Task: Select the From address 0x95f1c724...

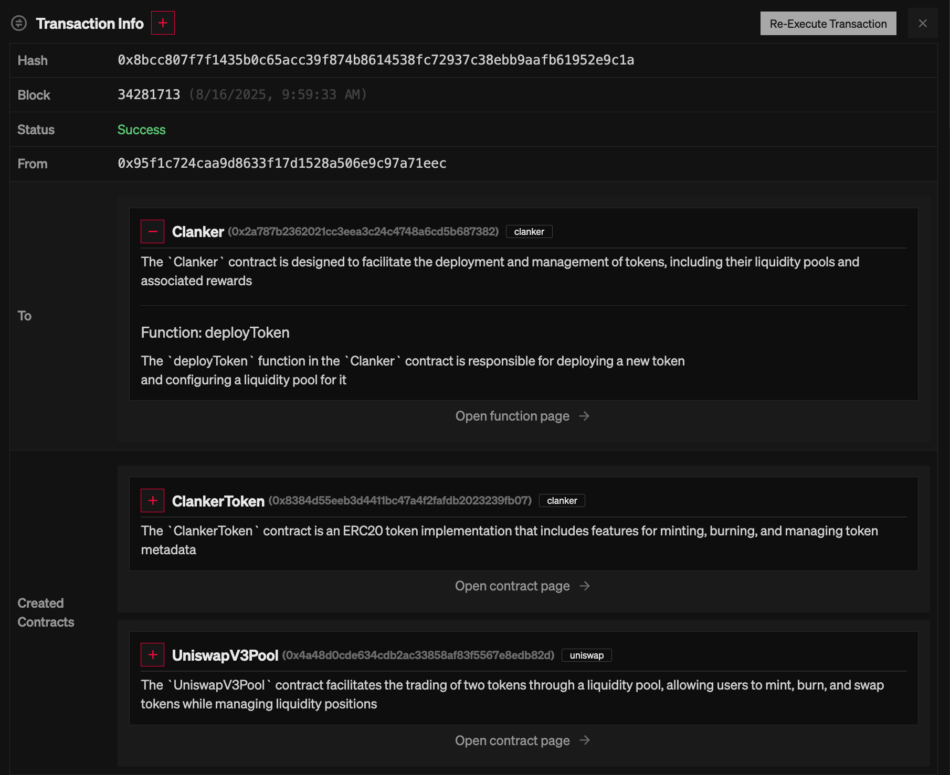Action: point(282,164)
